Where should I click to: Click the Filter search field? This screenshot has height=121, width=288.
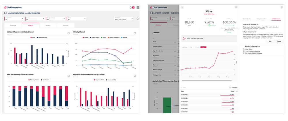(x=204, y=87)
